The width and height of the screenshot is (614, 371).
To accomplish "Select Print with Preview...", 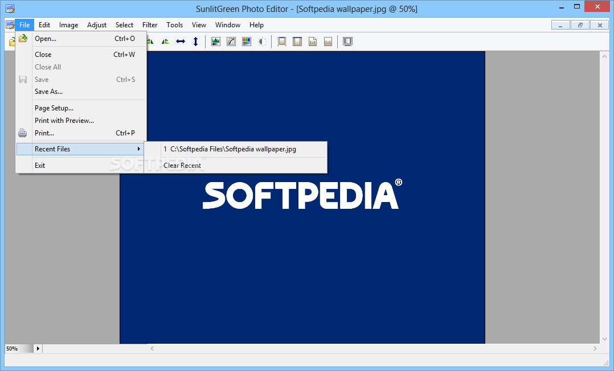I will 81,121.
